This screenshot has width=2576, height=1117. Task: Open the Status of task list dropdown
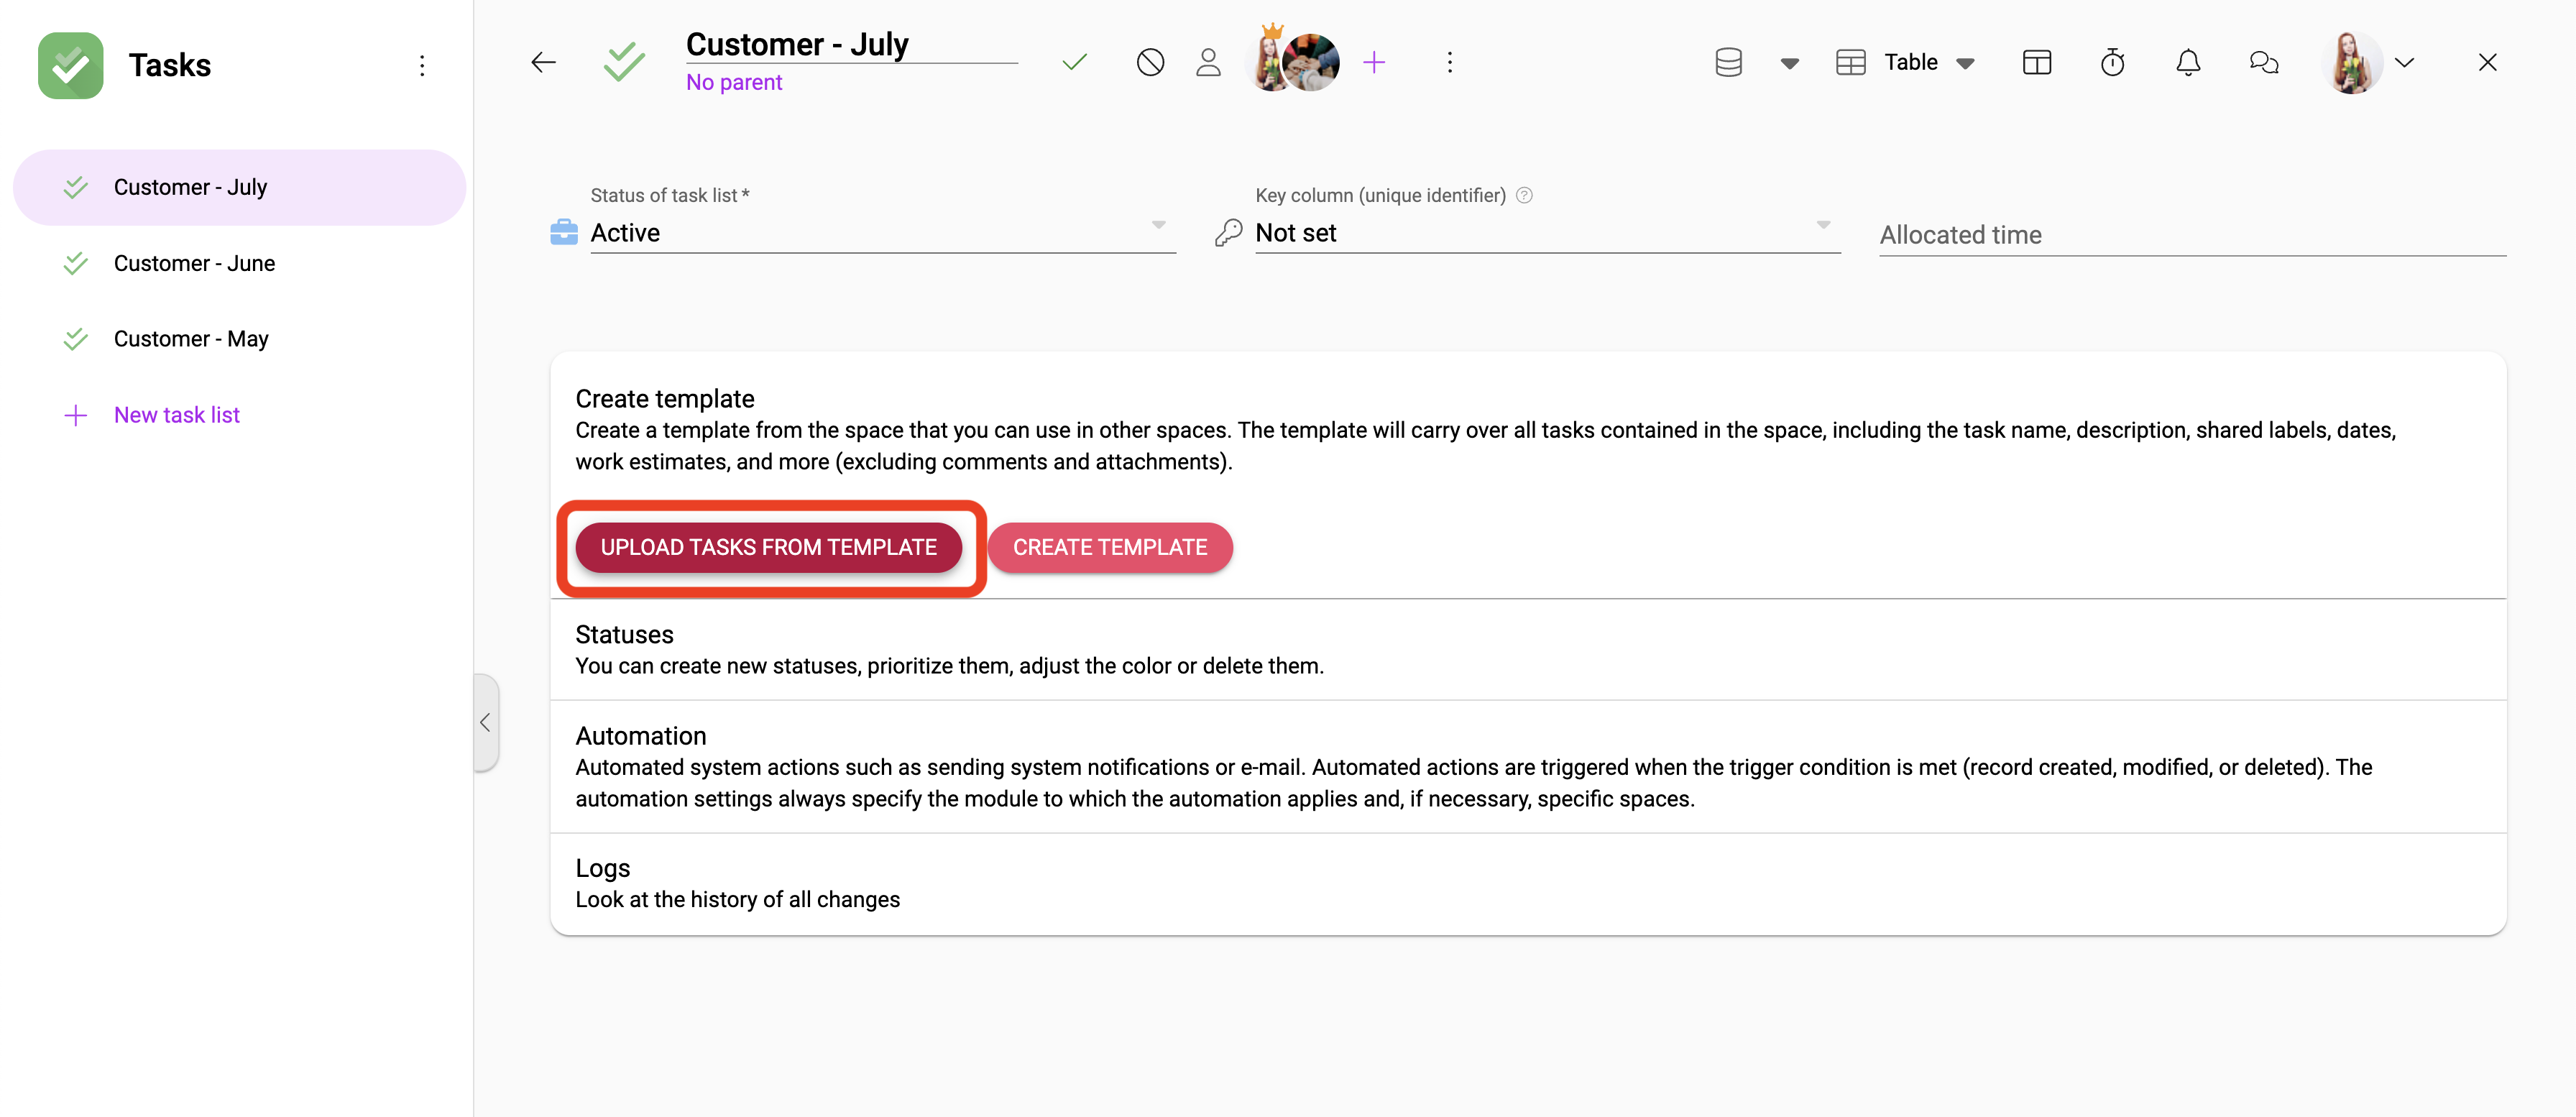tap(882, 233)
